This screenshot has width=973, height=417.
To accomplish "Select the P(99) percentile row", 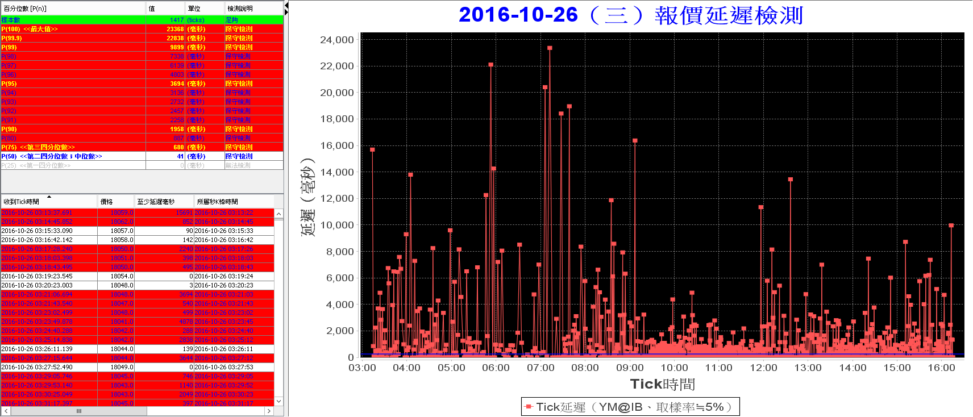I will point(142,47).
